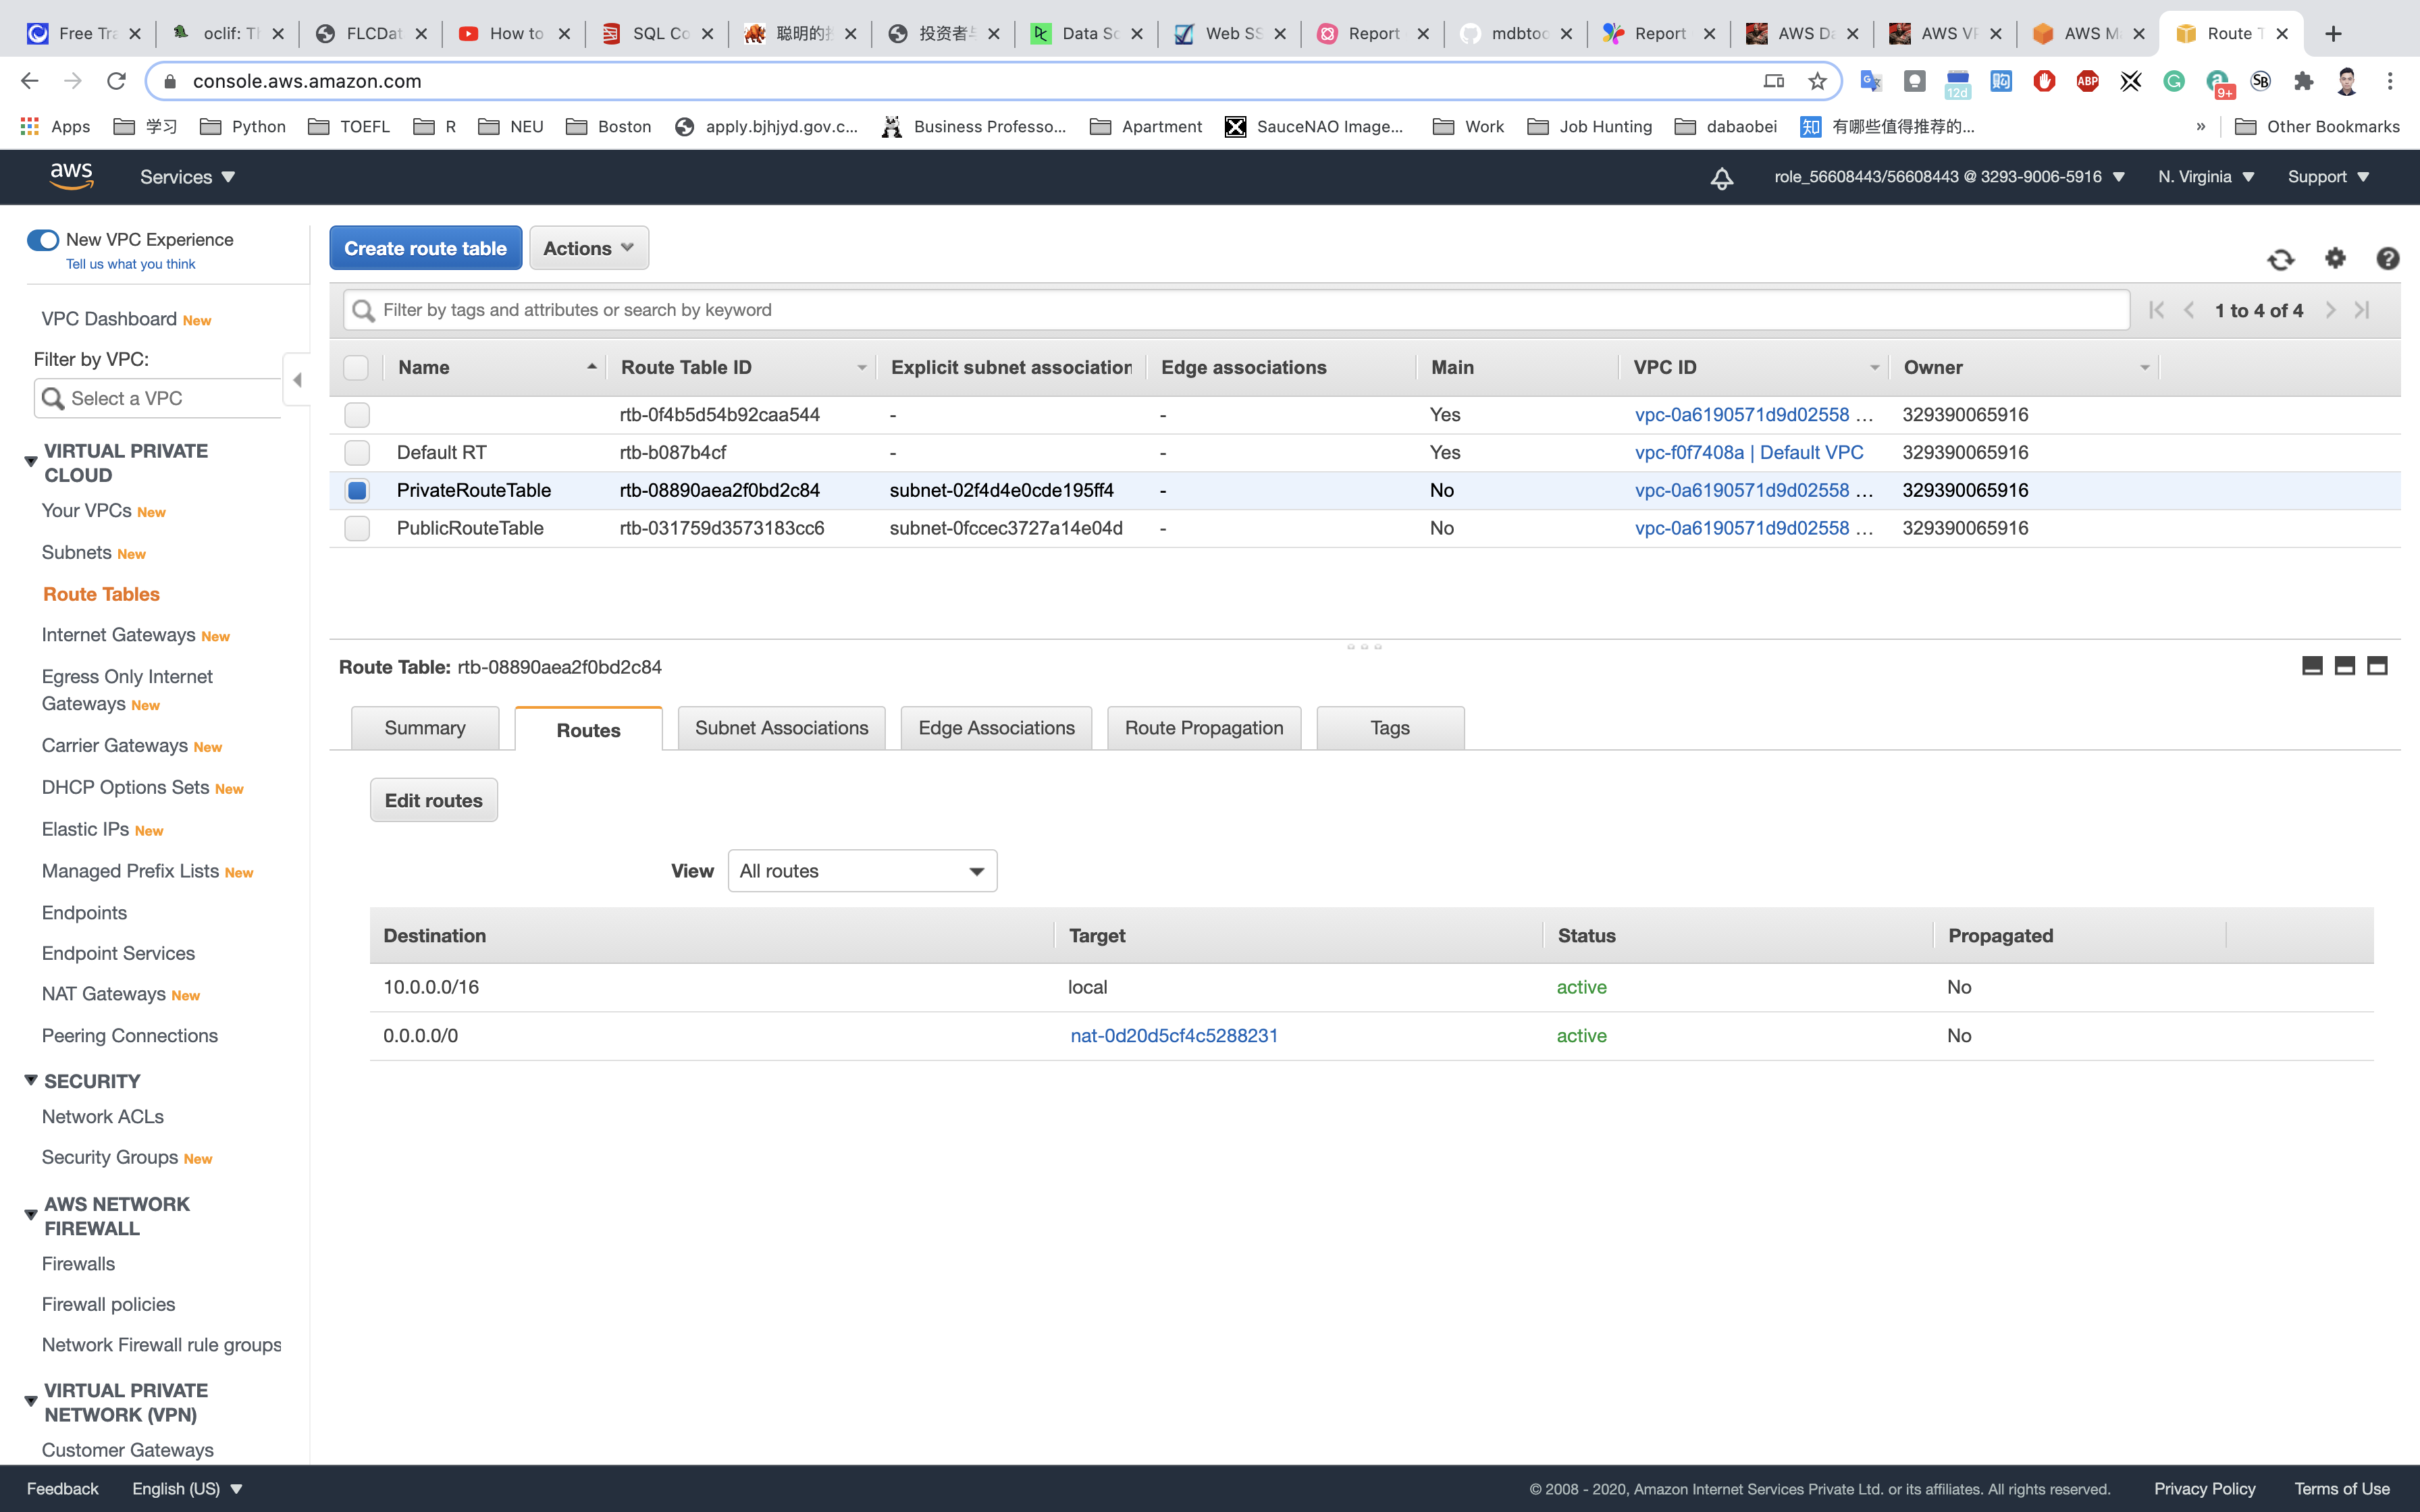Click the Edit routes button

coord(433,800)
